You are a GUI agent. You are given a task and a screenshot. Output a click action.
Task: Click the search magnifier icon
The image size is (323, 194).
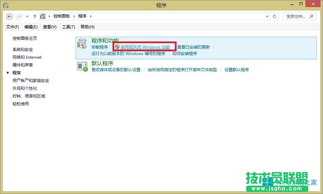(311, 17)
